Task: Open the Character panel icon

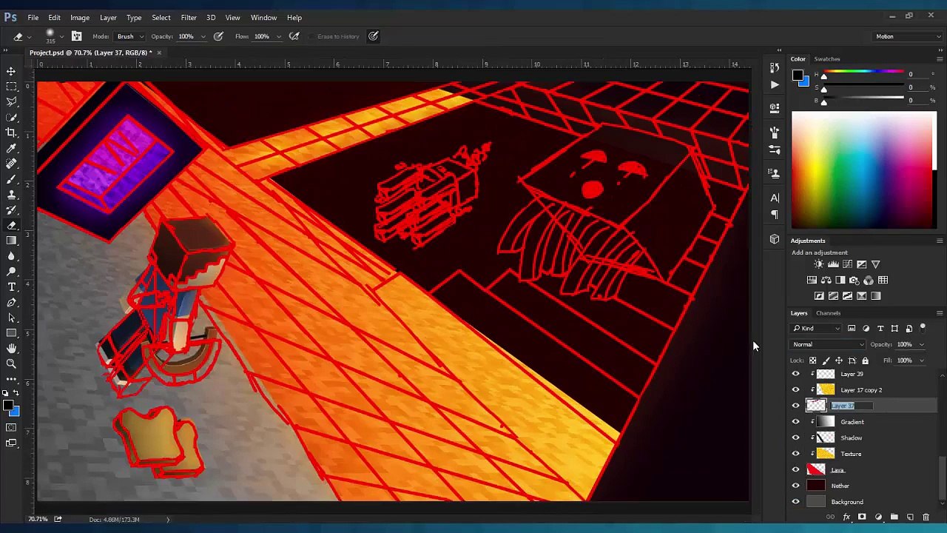Action: 775,198
